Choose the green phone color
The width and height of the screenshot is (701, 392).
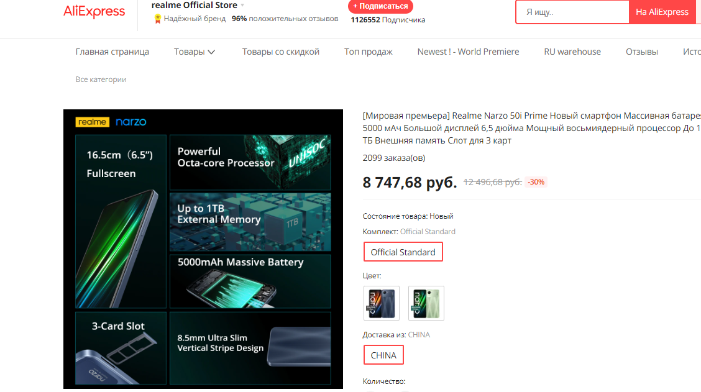click(x=426, y=303)
